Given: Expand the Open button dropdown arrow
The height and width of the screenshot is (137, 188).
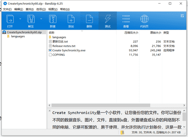Looking at the screenshot, I should point(20,19).
